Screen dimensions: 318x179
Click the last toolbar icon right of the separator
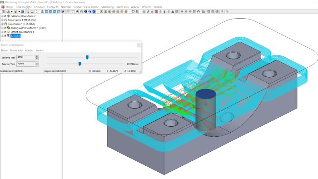click(x=227, y=12)
